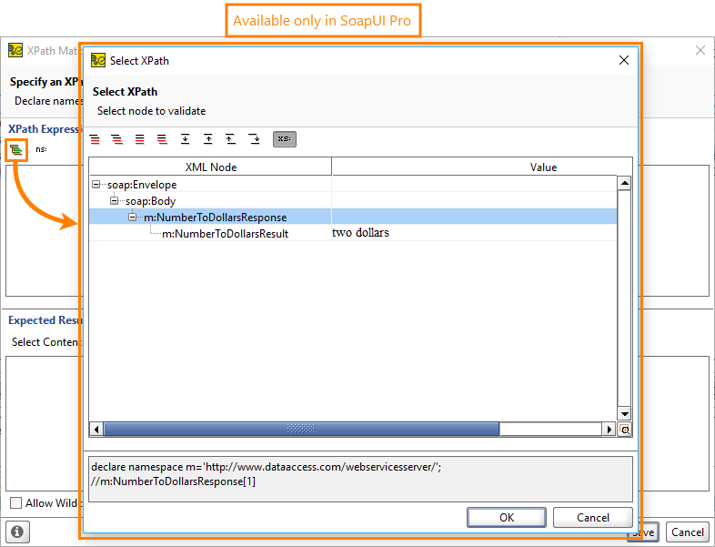Select the m:NumberToDollarsResult node
Image resolution: width=715 pixels, height=547 pixels.
click(x=226, y=234)
